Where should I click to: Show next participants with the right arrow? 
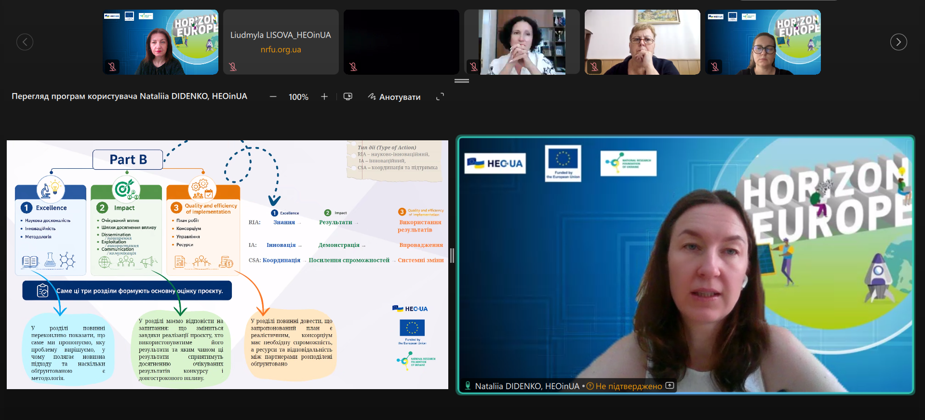[x=898, y=42]
